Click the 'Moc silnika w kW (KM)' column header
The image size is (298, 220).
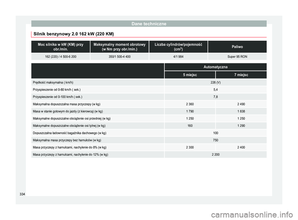pos(61,47)
